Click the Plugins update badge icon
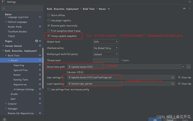This screenshot has height=121, width=193. tap(36, 41)
